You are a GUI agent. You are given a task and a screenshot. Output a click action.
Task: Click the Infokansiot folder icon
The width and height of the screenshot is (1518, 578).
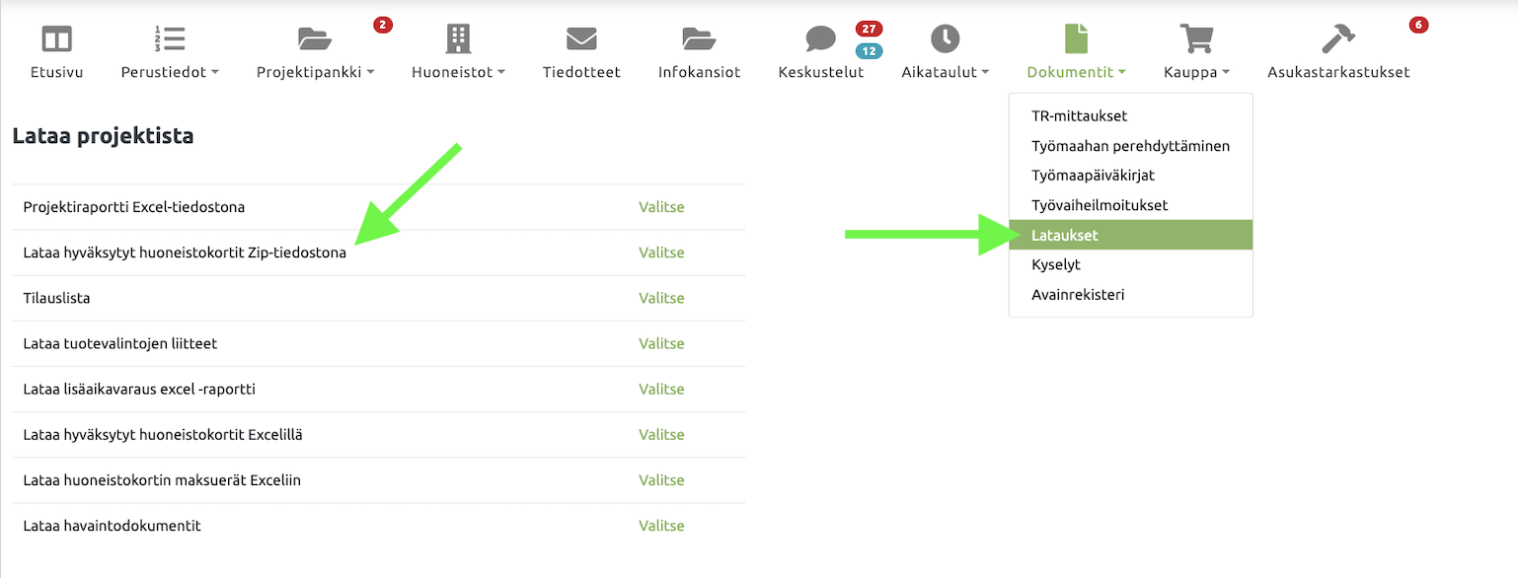[699, 39]
